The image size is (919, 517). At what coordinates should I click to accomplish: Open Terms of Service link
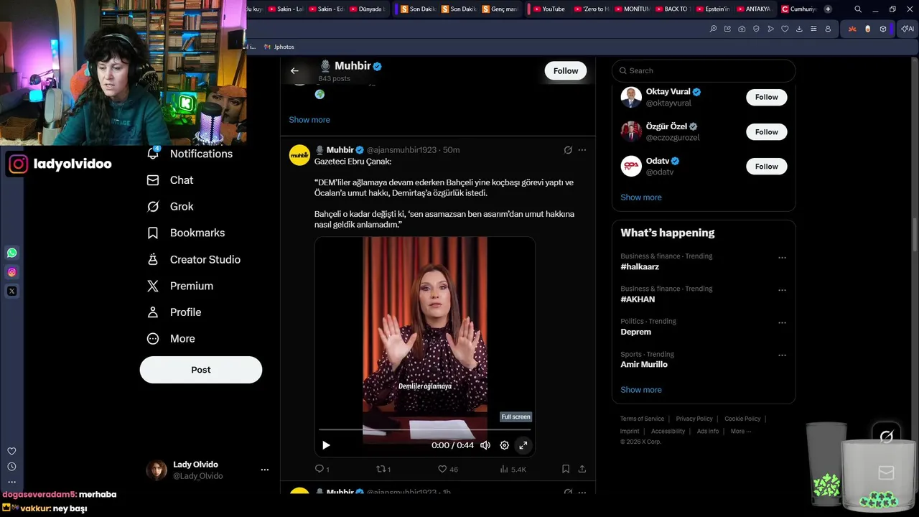pyautogui.click(x=643, y=419)
